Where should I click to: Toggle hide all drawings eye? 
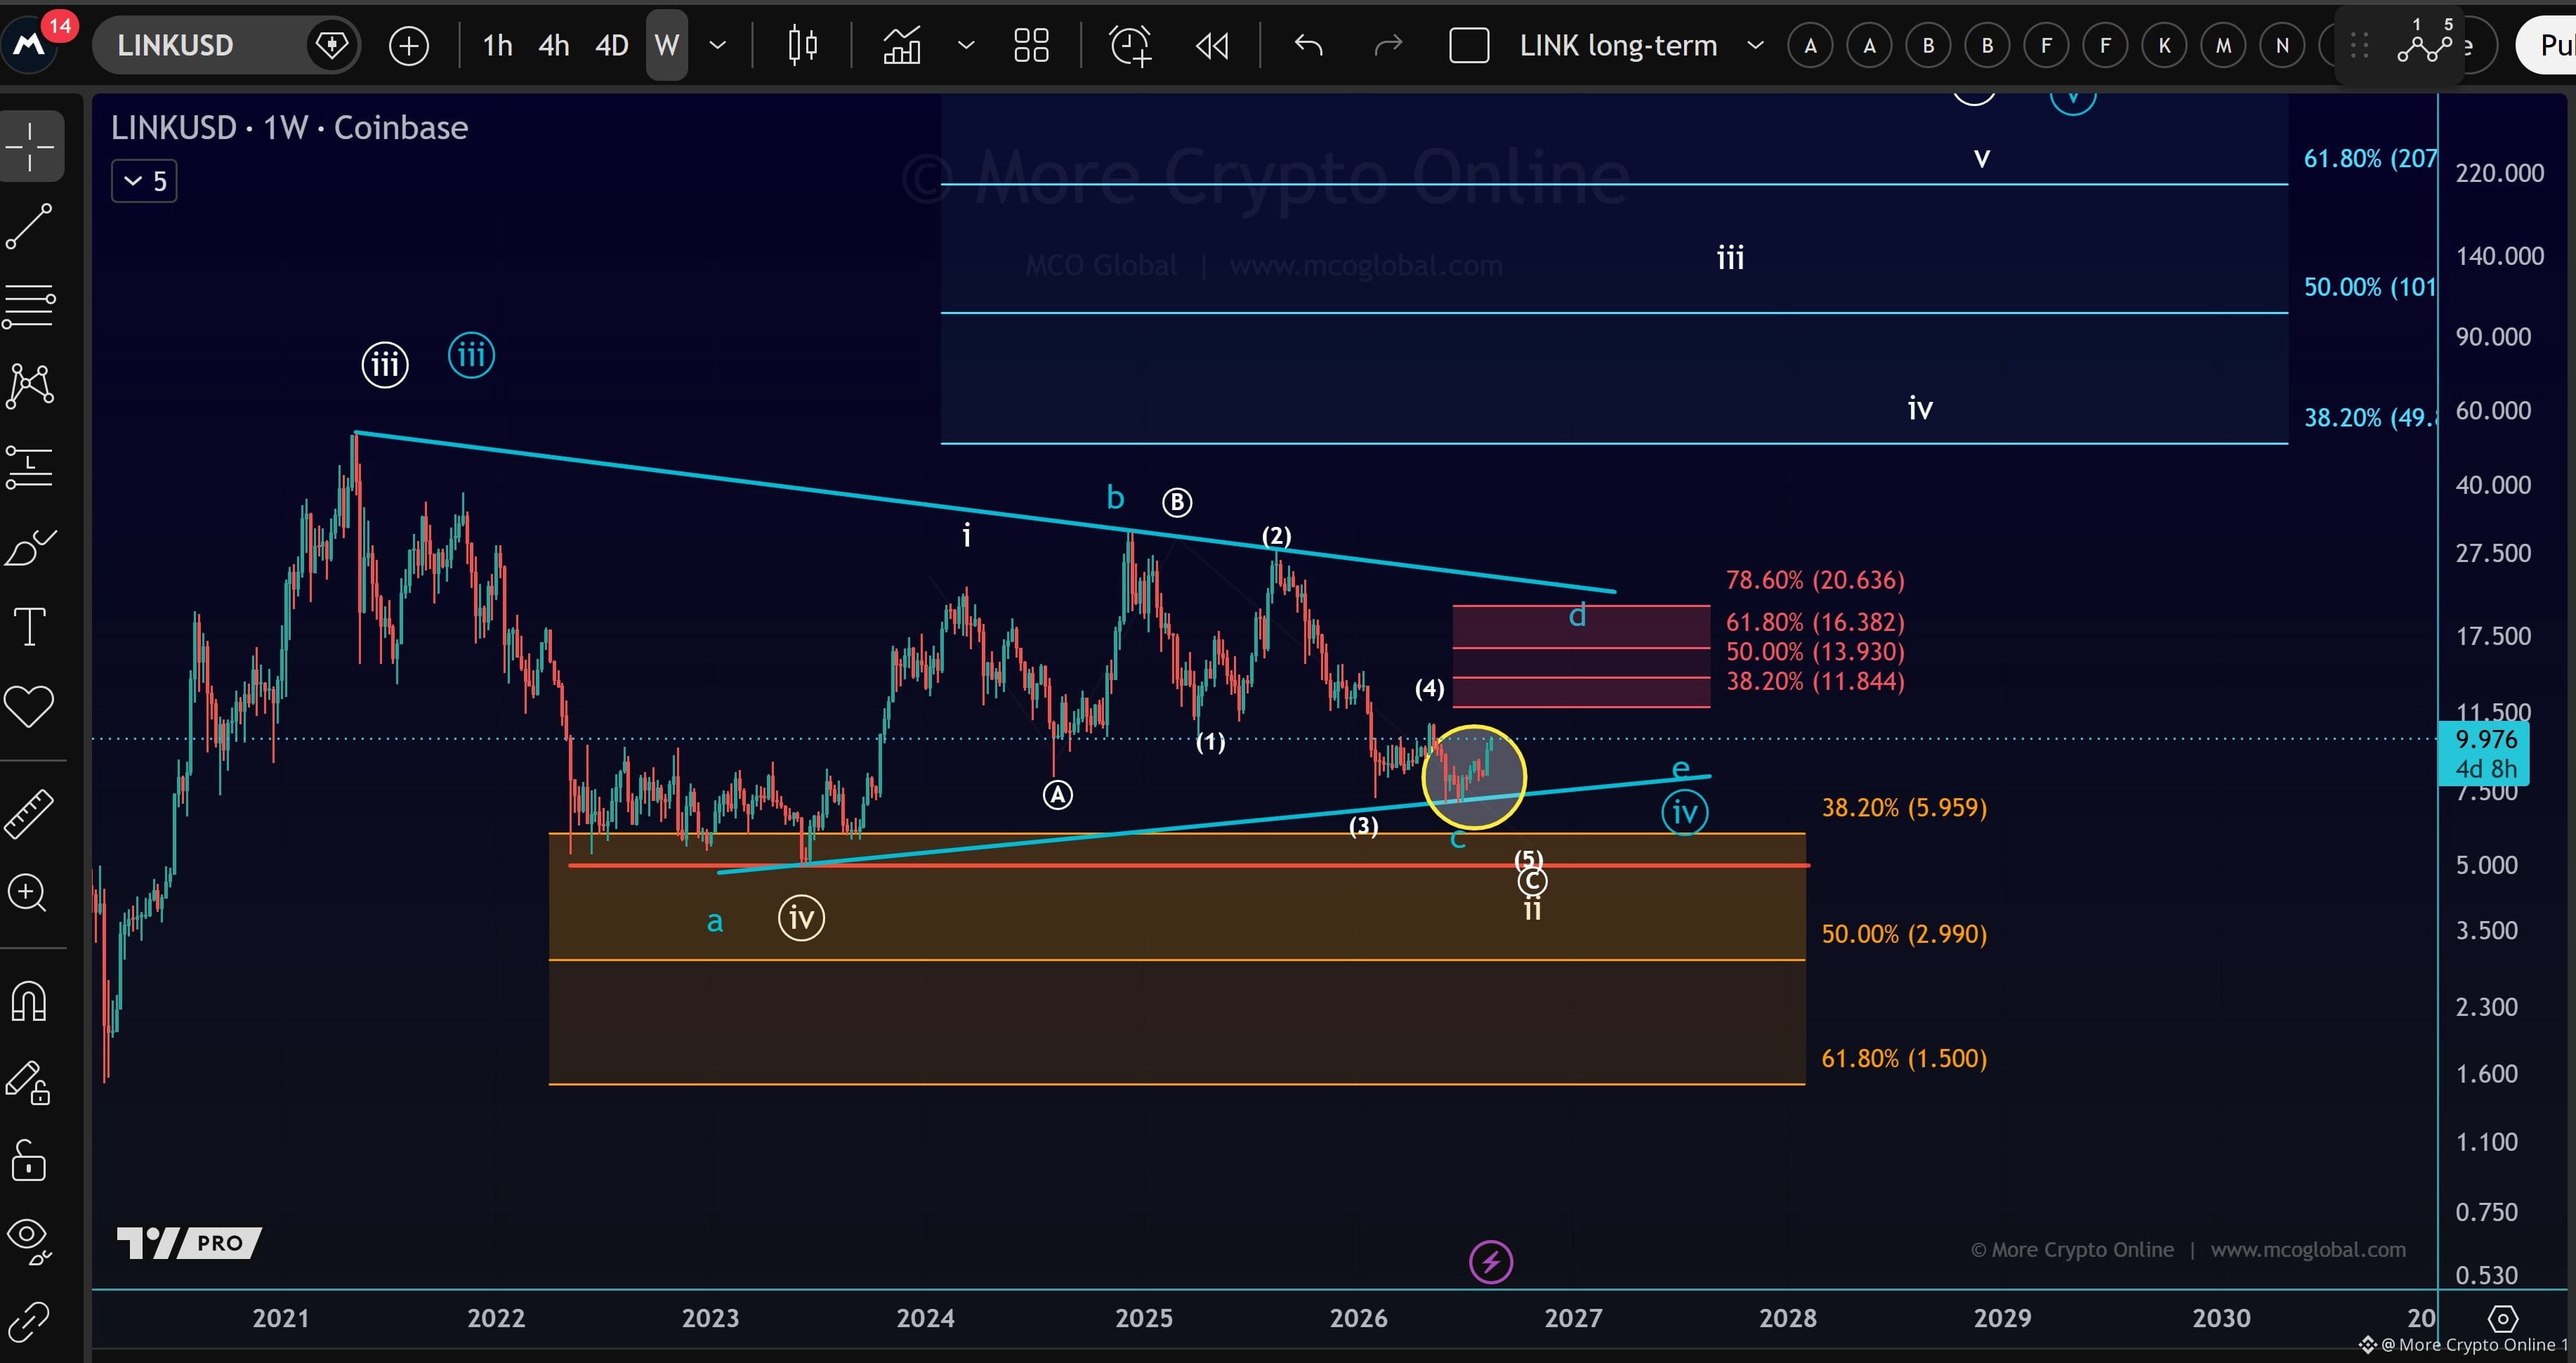(x=30, y=1242)
